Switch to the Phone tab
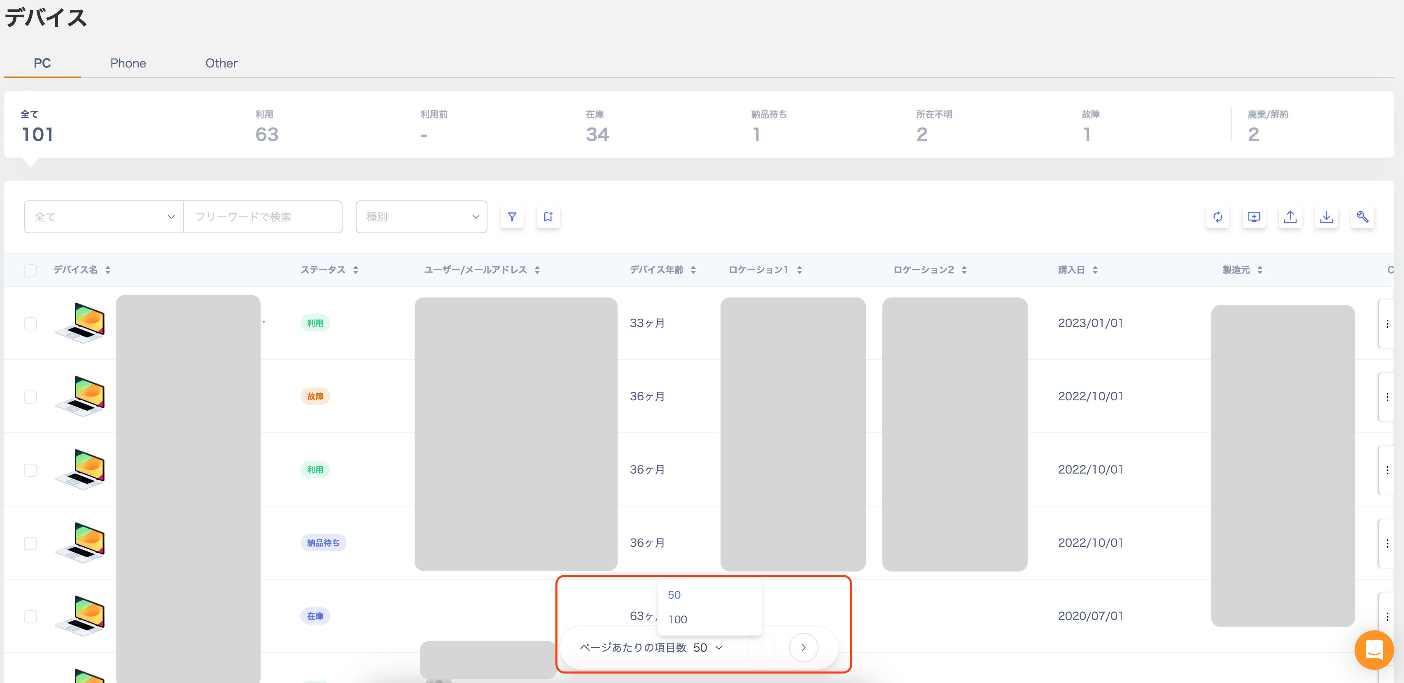Viewport: 1404px width, 683px height. (128, 63)
